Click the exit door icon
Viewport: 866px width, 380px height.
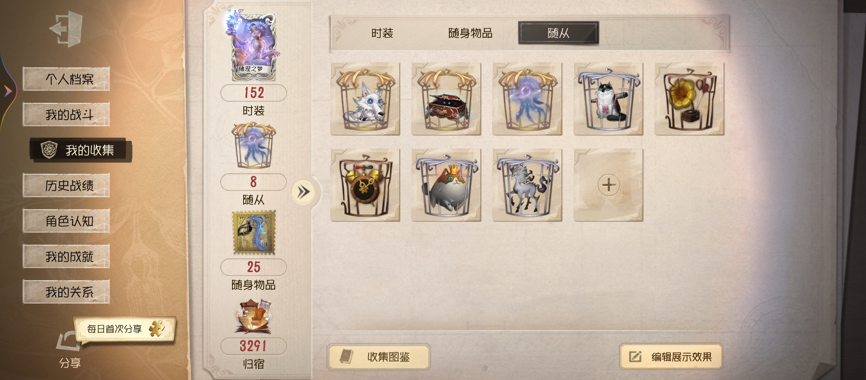66,29
